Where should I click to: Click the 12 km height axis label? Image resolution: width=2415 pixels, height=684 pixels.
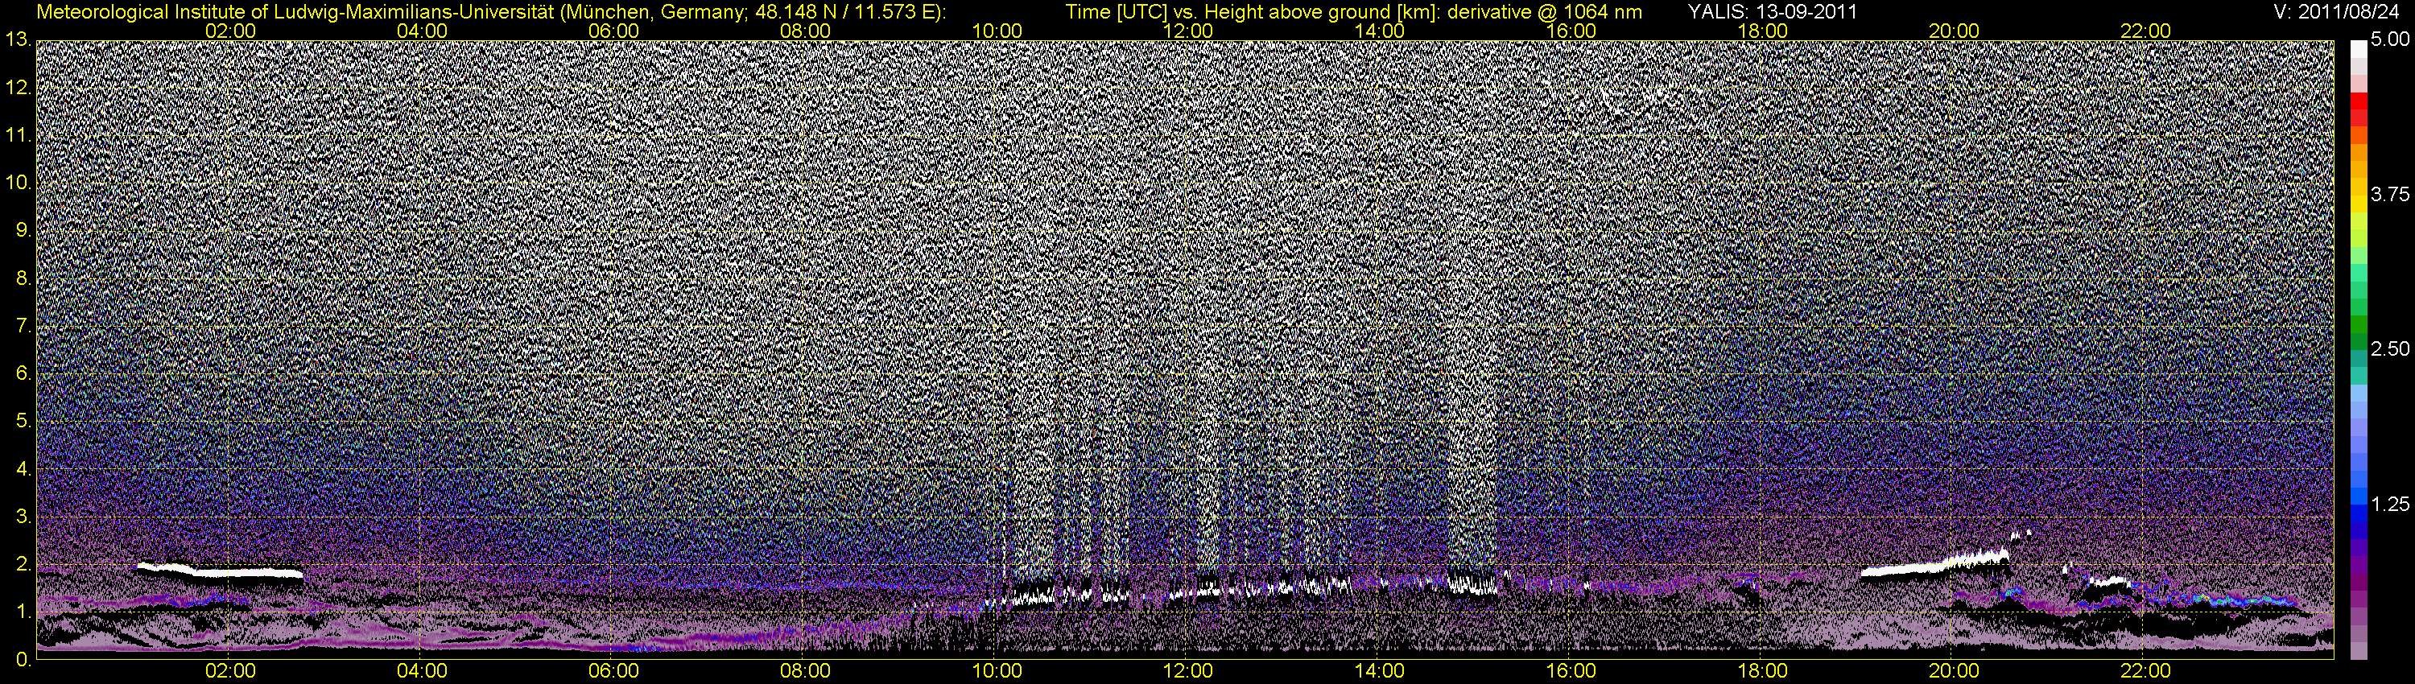click(18, 87)
